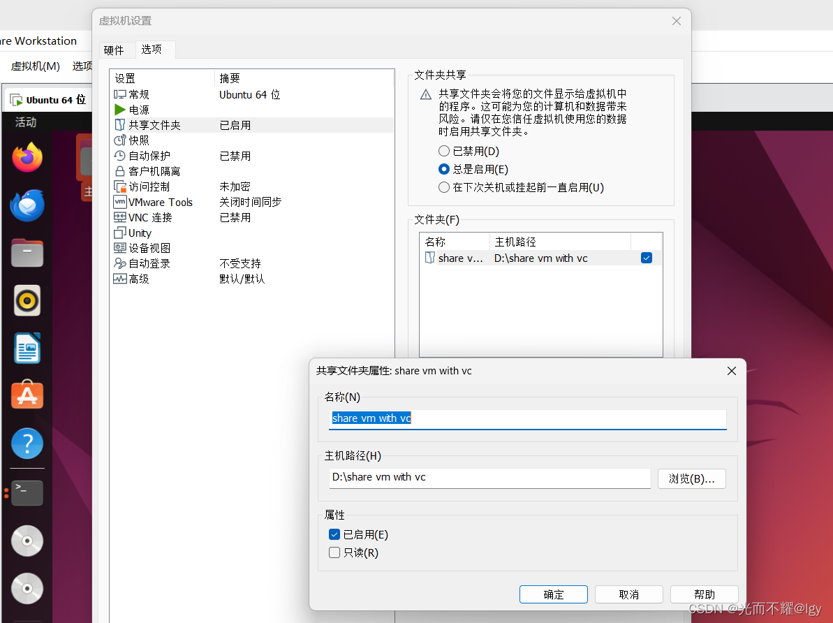Click the 共享文件夹 folder icon in list
This screenshot has width=833, height=623.
click(119, 125)
